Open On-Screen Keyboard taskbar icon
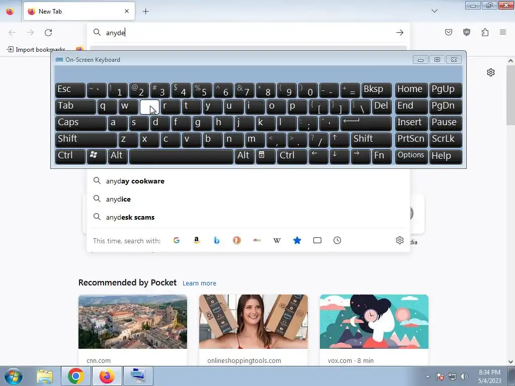The width and height of the screenshot is (515, 386). (x=138, y=376)
